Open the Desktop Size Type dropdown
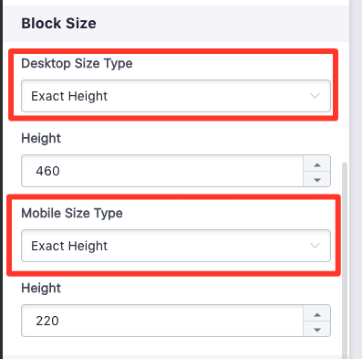Image resolution: width=362 pixels, height=359 pixels. click(176, 96)
